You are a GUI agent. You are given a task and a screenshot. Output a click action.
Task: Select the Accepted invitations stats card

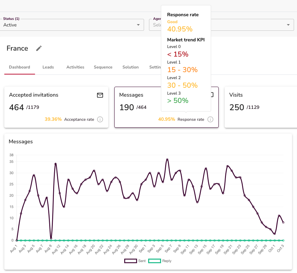coord(56,107)
